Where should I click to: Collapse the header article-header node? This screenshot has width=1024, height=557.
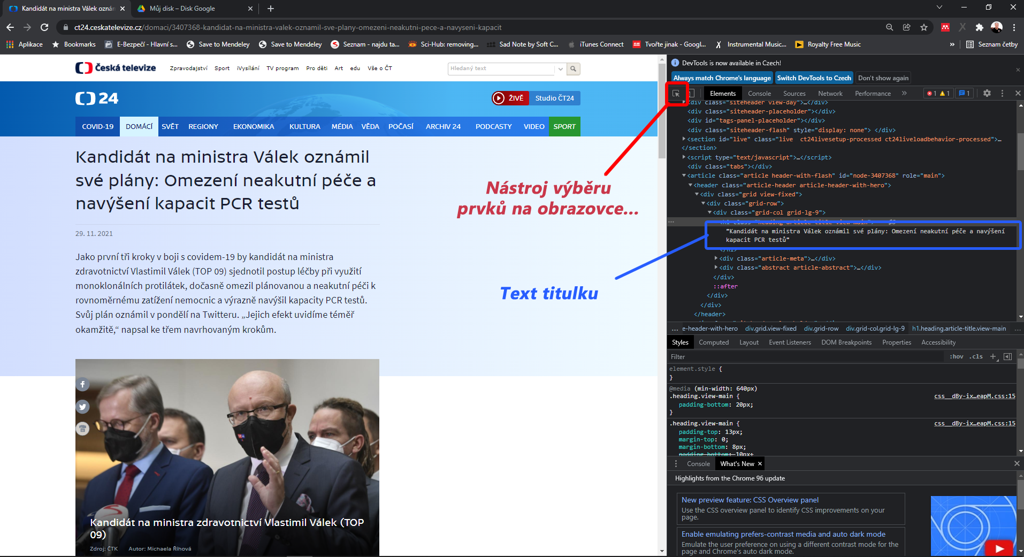click(690, 185)
